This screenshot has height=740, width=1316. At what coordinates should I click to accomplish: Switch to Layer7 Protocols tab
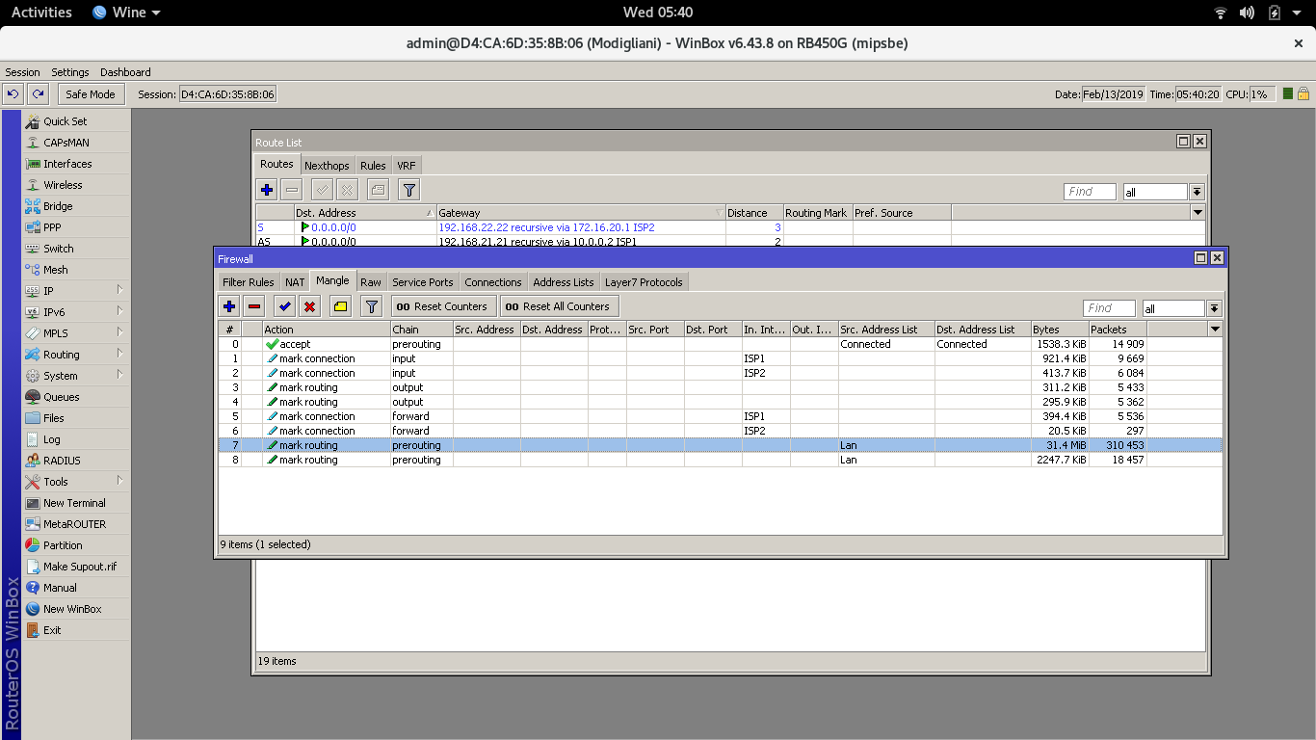tap(644, 282)
